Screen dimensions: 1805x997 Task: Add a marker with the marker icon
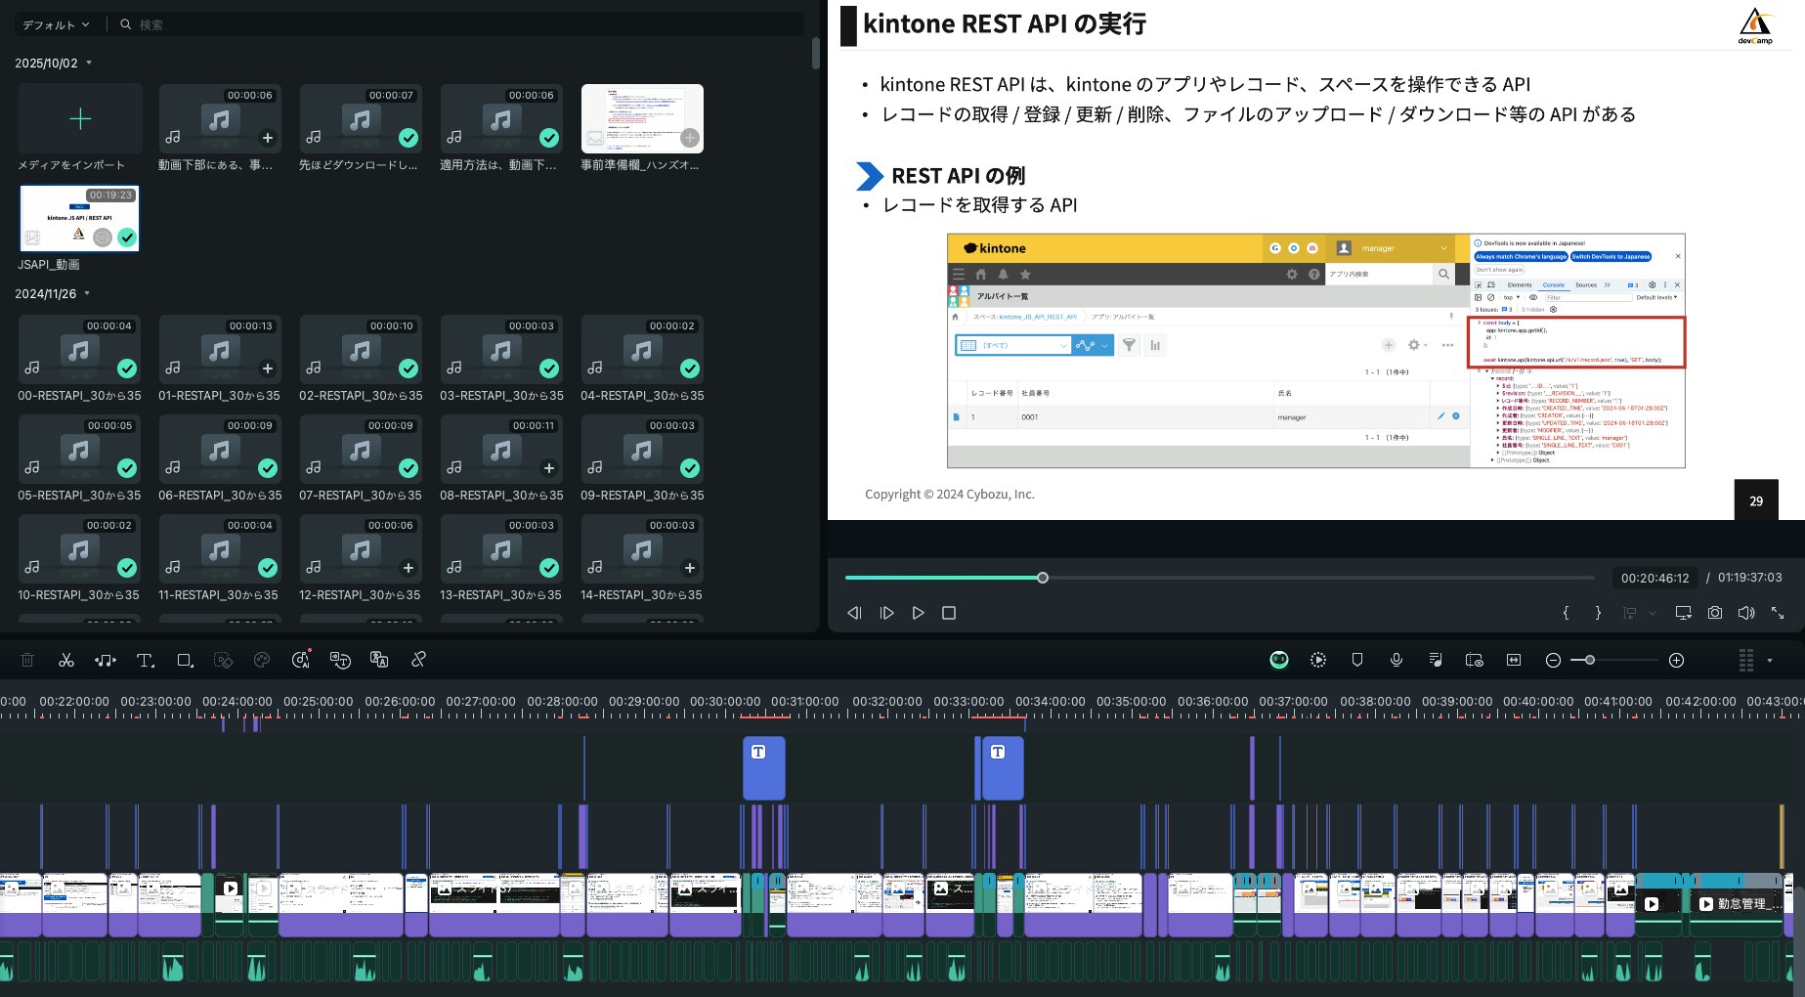click(1357, 661)
